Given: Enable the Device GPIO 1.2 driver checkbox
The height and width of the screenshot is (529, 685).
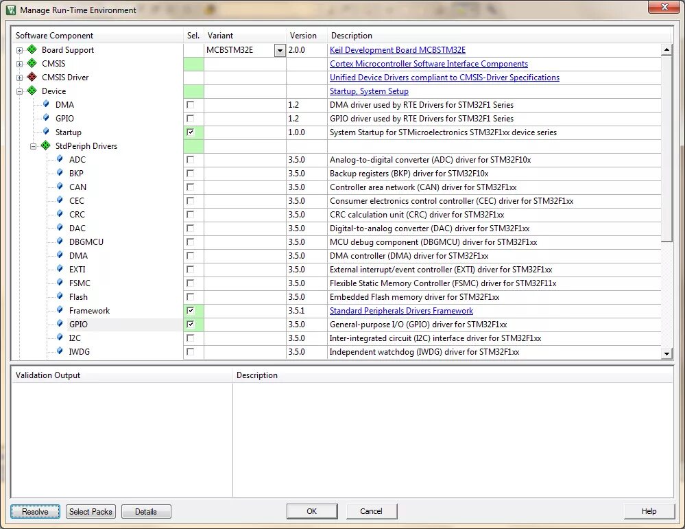Looking at the screenshot, I should [190, 119].
